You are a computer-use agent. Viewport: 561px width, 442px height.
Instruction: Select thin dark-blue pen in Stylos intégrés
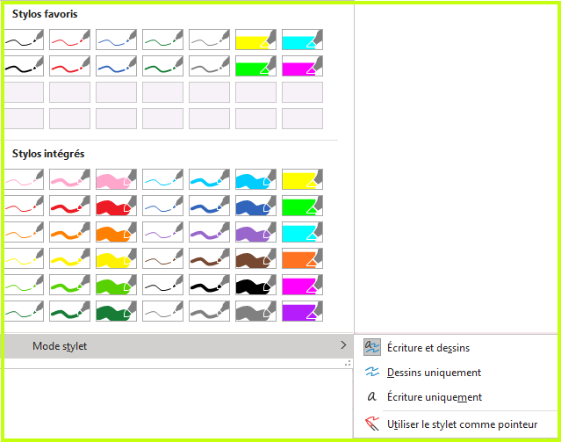click(x=162, y=206)
